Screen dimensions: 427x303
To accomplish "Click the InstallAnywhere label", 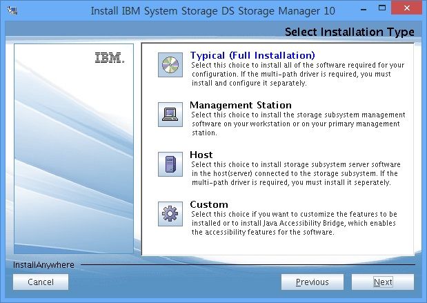I will (43, 265).
